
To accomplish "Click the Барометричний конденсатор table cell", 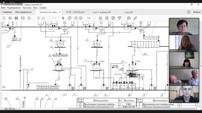I will click(x=158, y=104).
